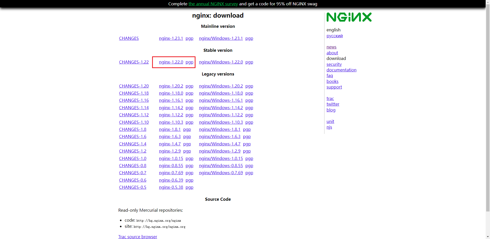Download nginx/Windows-1.10.3 build
The width and height of the screenshot is (490, 239).
[221, 122]
